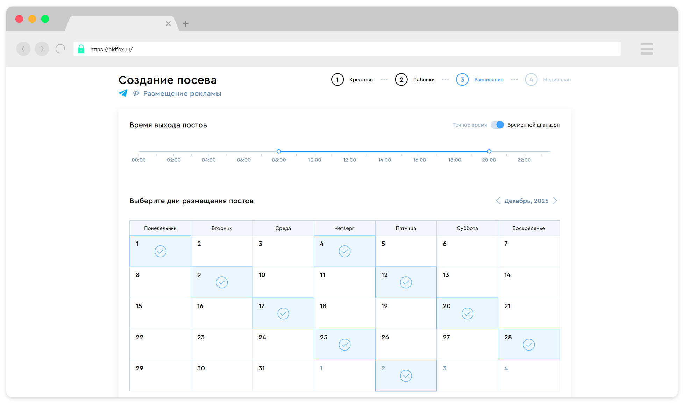Go to the previous month
The image size is (684, 404).
point(498,201)
